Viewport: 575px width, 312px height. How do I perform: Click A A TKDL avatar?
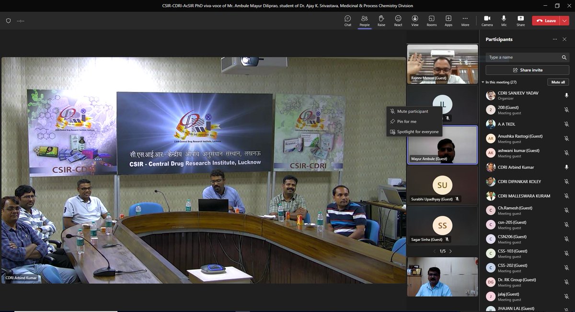(491, 124)
